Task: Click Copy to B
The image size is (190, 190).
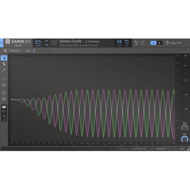Action: [173, 43]
